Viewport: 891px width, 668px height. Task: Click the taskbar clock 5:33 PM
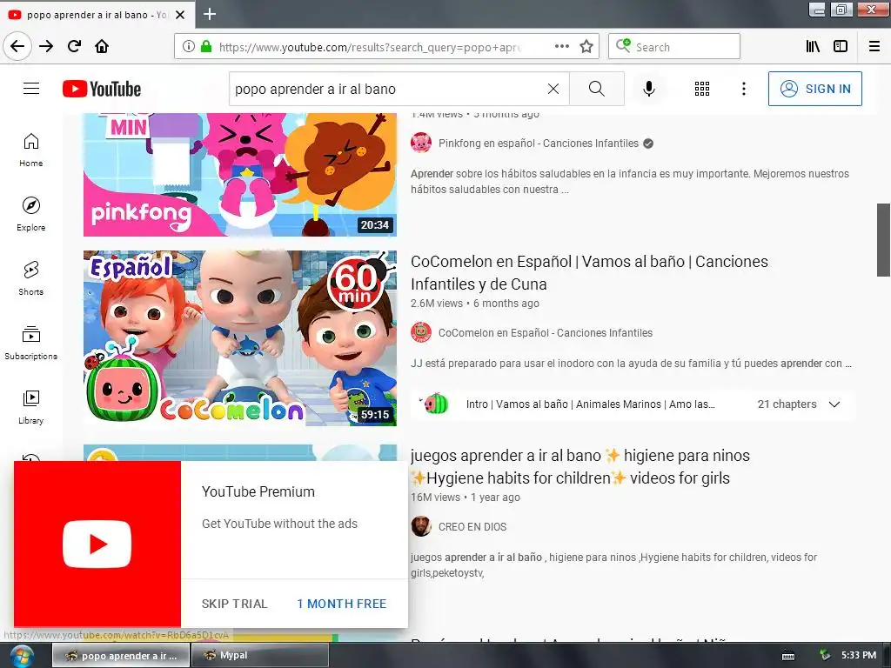(x=859, y=656)
